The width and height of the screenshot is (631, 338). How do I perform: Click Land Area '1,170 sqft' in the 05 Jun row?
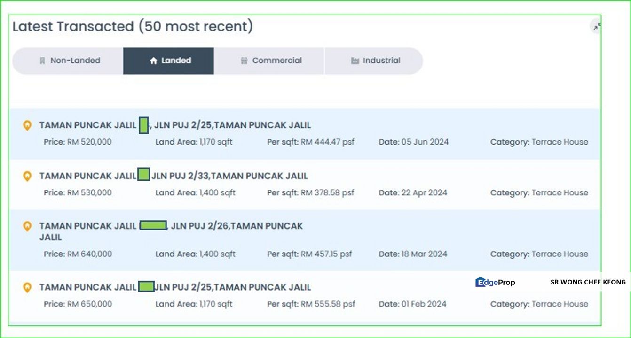pyautogui.click(x=216, y=142)
